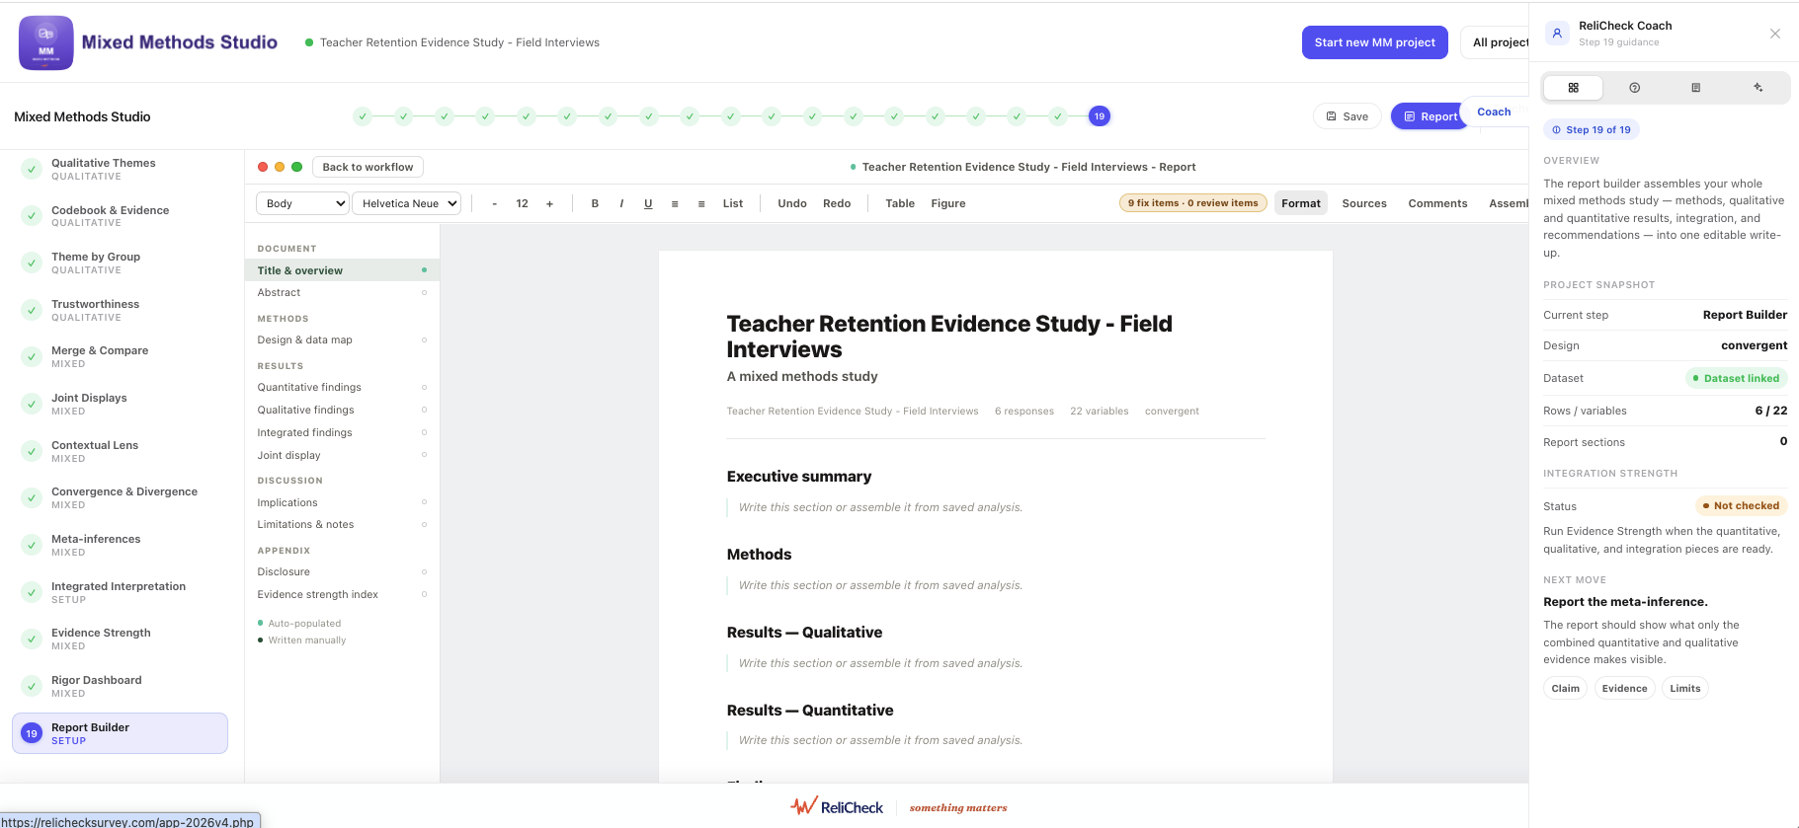Toggle italic formatting in the toolbar
Screen dimensions: 1799x828
point(621,203)
